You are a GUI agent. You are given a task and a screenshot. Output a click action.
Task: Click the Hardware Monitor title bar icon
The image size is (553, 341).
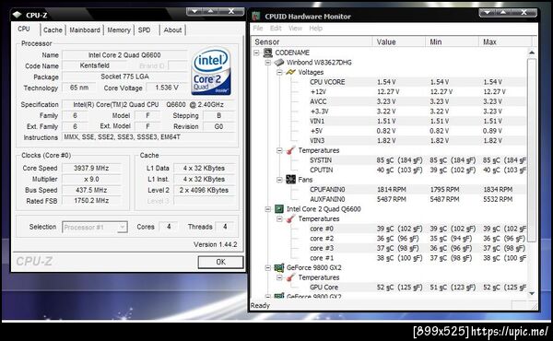(256, 16)
